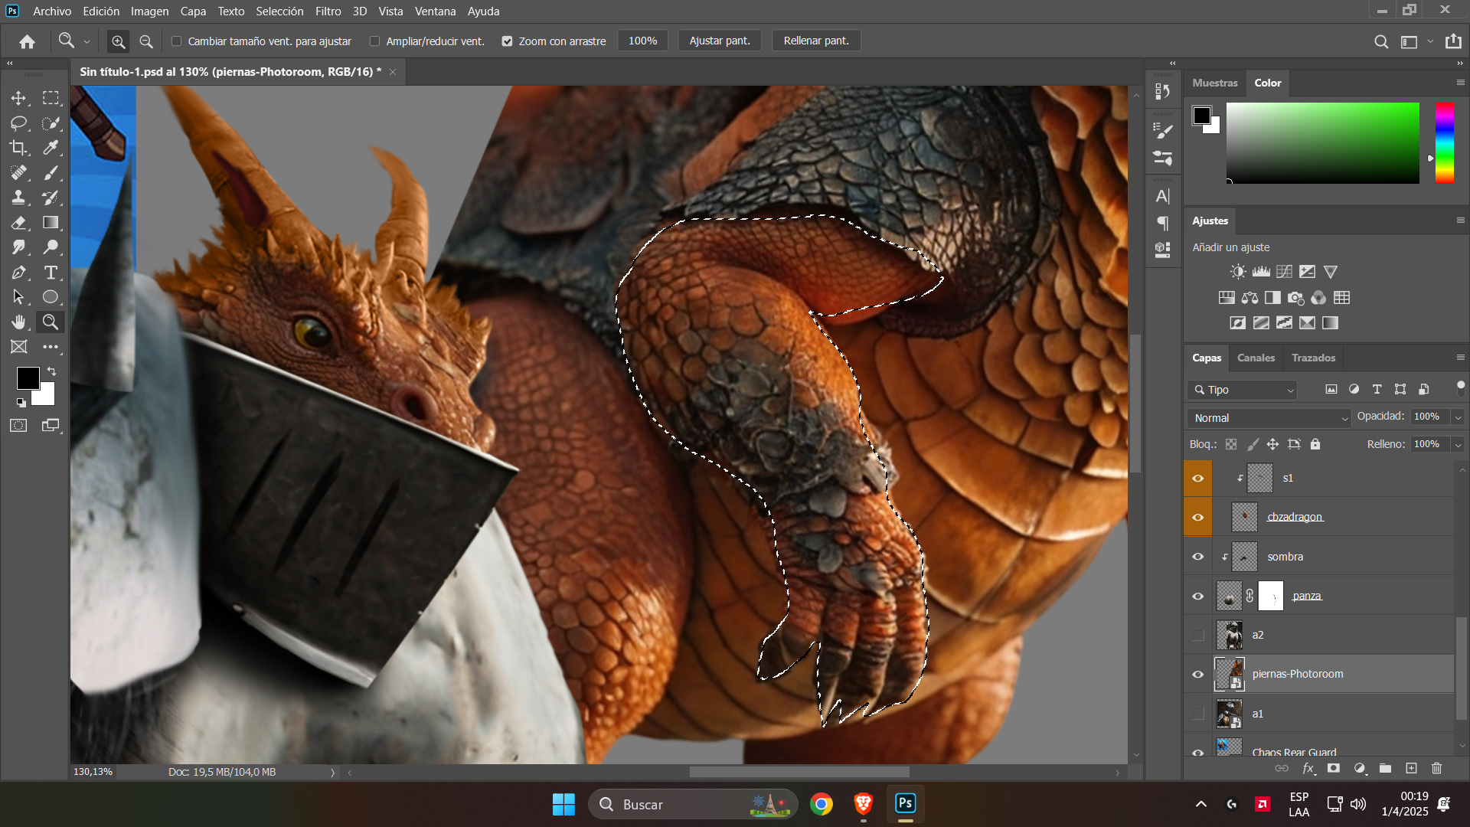Viewport: 1470px width, 827px height.
Task: Enable Cambiar tamaño vent. para ajustar
Action: tap(176, 41)
